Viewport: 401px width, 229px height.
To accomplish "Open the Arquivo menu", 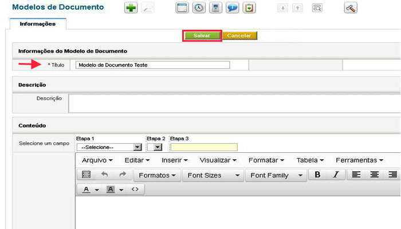I will (97, 160).
